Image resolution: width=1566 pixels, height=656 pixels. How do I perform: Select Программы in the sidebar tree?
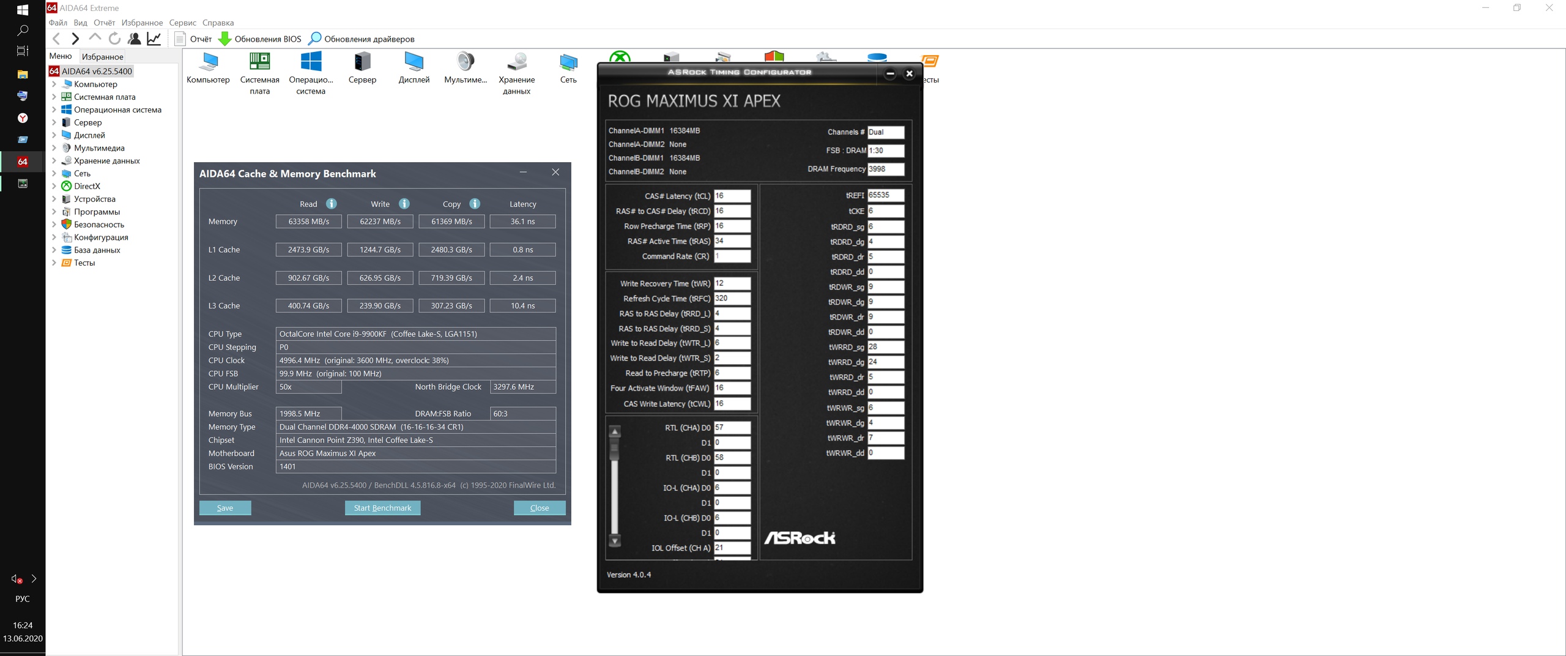tap(97, 212)
